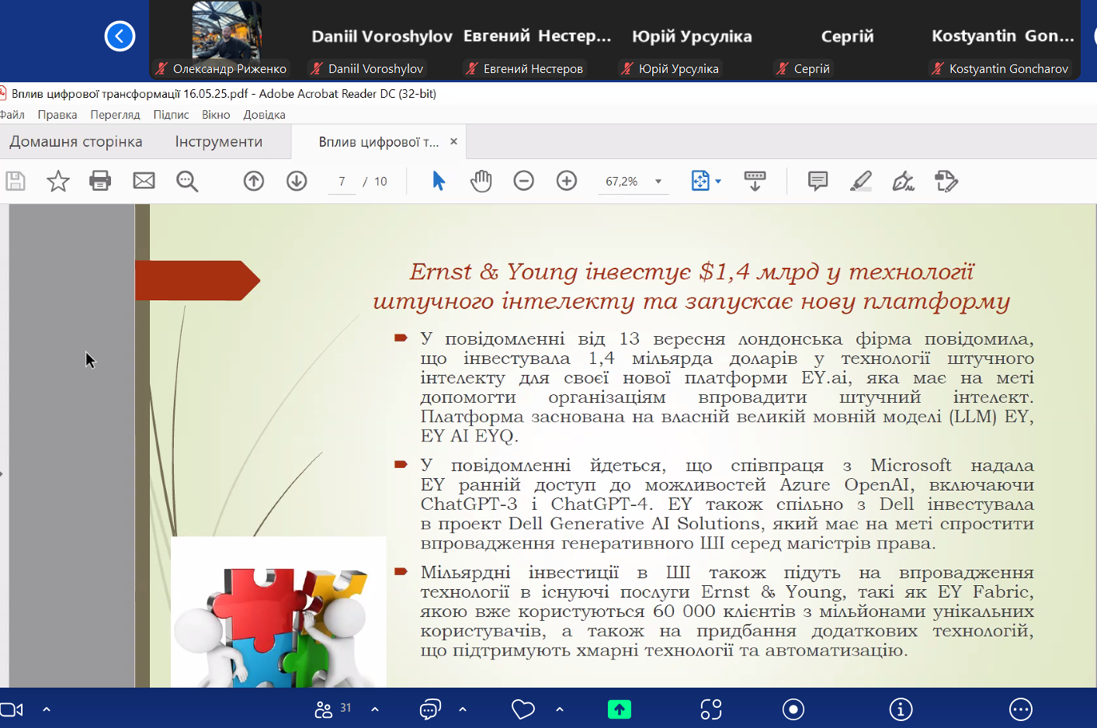
Task: Select the Hand pan tool
Action: point(481,181)
